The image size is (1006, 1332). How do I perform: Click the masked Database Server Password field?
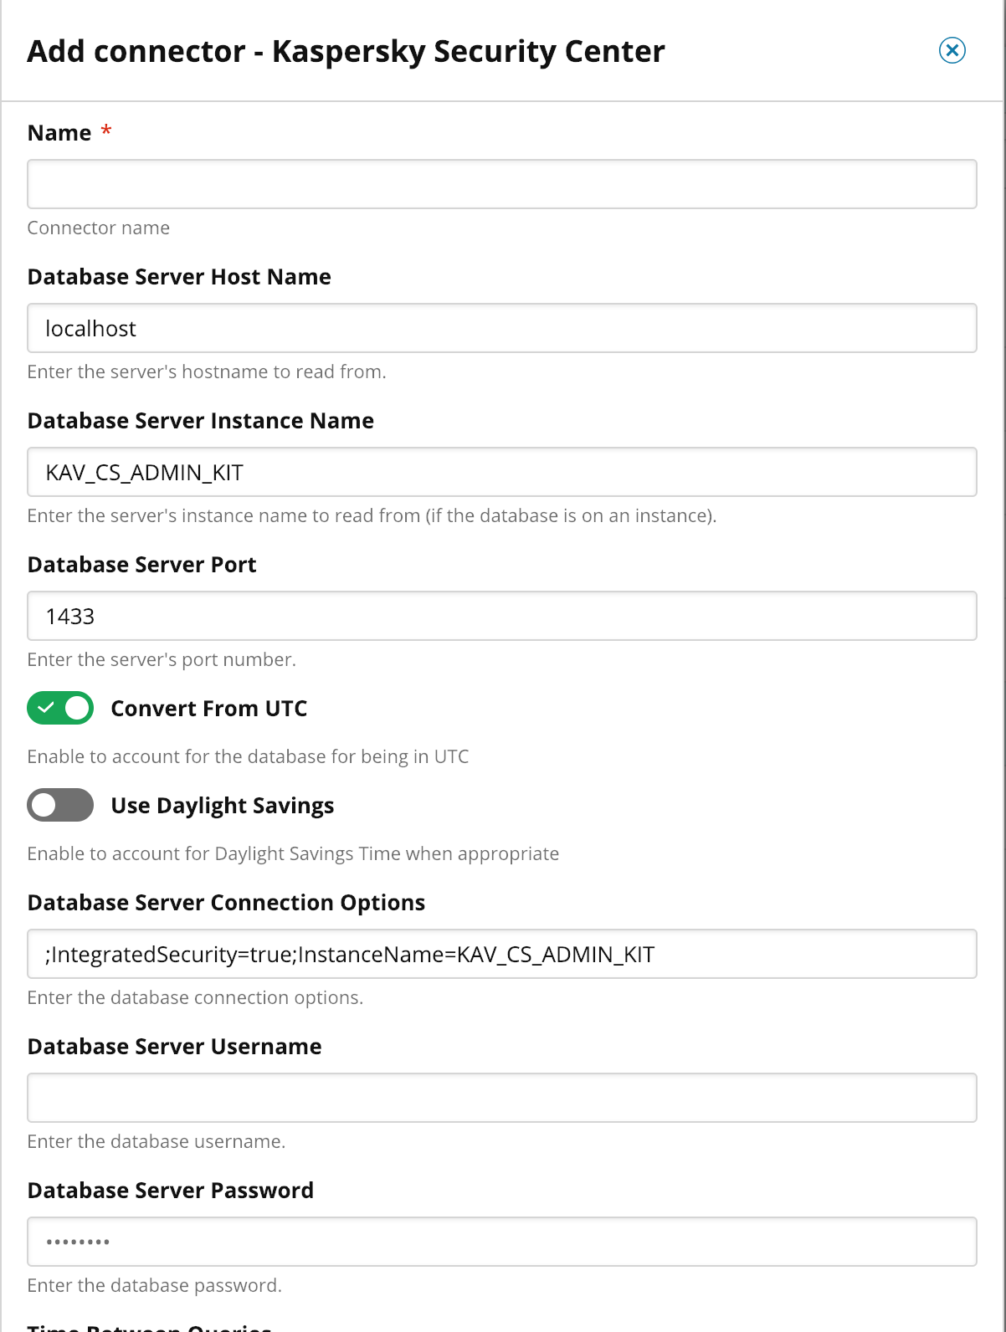tap(502, 1242)
